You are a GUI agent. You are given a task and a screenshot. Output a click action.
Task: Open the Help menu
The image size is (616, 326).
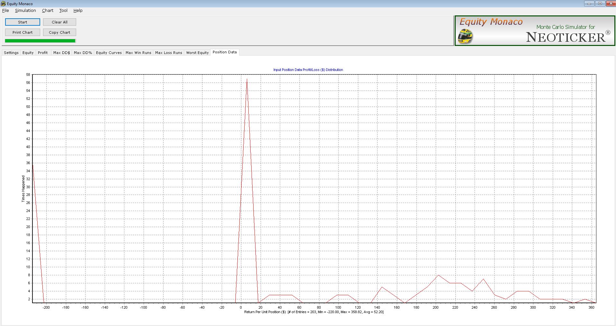tap(78, 10)
